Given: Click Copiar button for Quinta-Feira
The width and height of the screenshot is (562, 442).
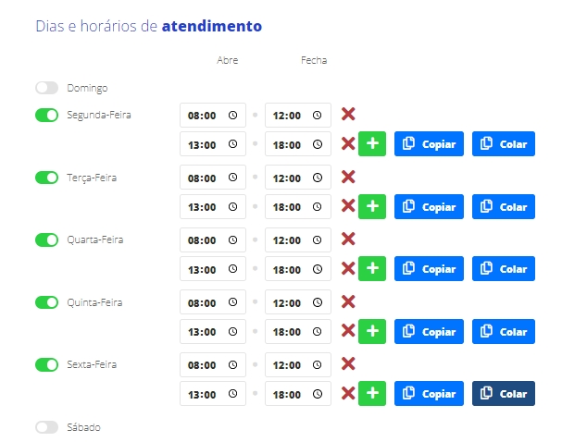Looking at the screenshot, I should coord(429,331).
